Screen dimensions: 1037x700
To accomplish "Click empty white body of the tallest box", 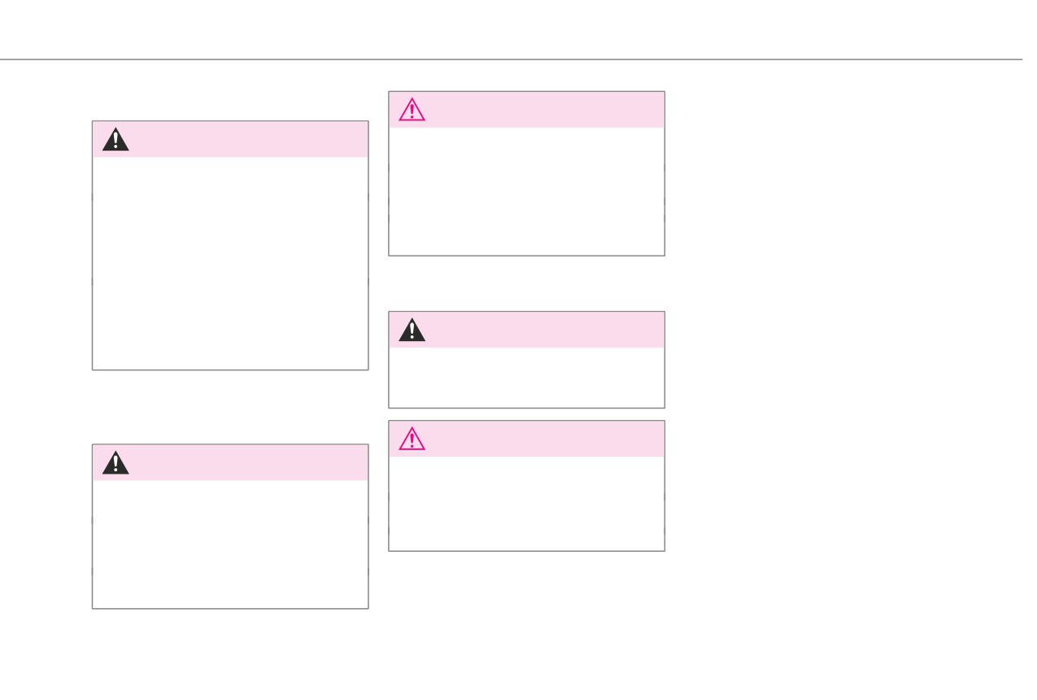I will point(230,263).
